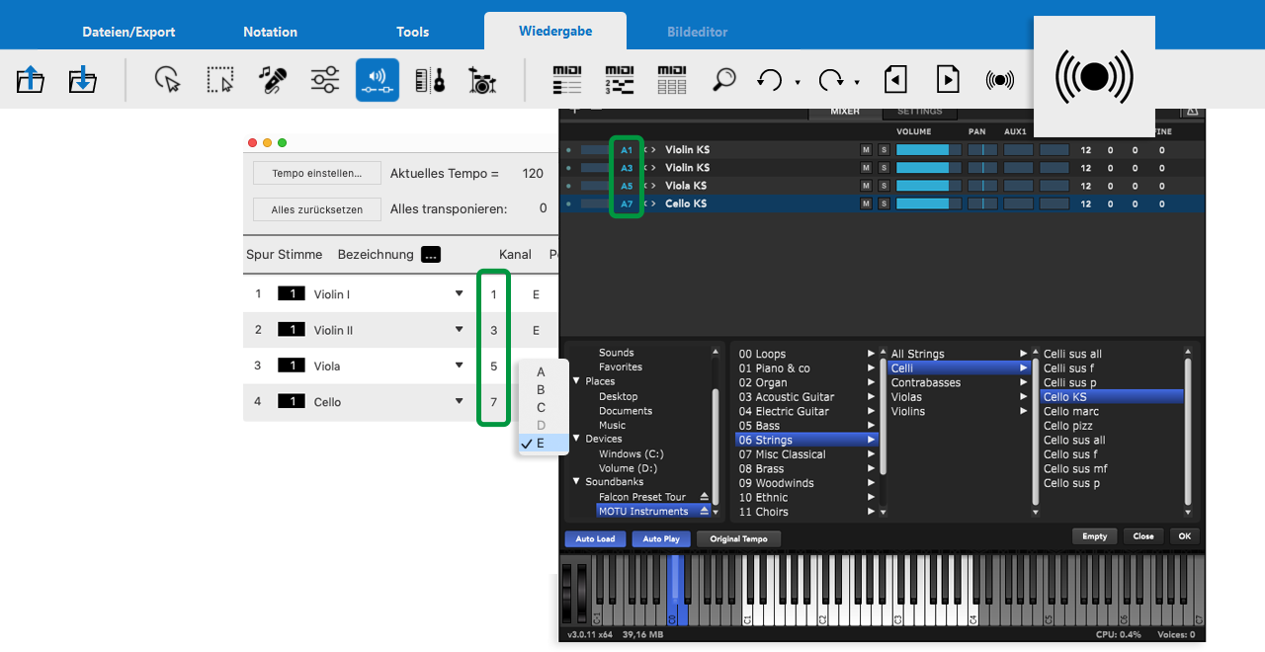The image size is (1265, 652).
Task: Open the Violin I instrument dropdown arrow
Action: pyautogui.click(x=459, y=294)
